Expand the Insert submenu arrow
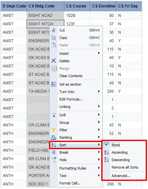The image size is (148, 189). (x=99, y=53)
